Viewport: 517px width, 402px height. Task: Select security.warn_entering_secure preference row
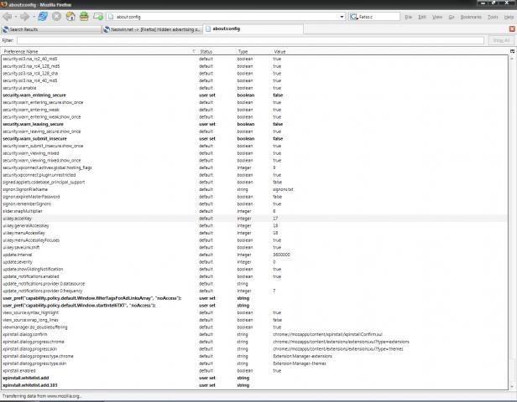point(254,95)
